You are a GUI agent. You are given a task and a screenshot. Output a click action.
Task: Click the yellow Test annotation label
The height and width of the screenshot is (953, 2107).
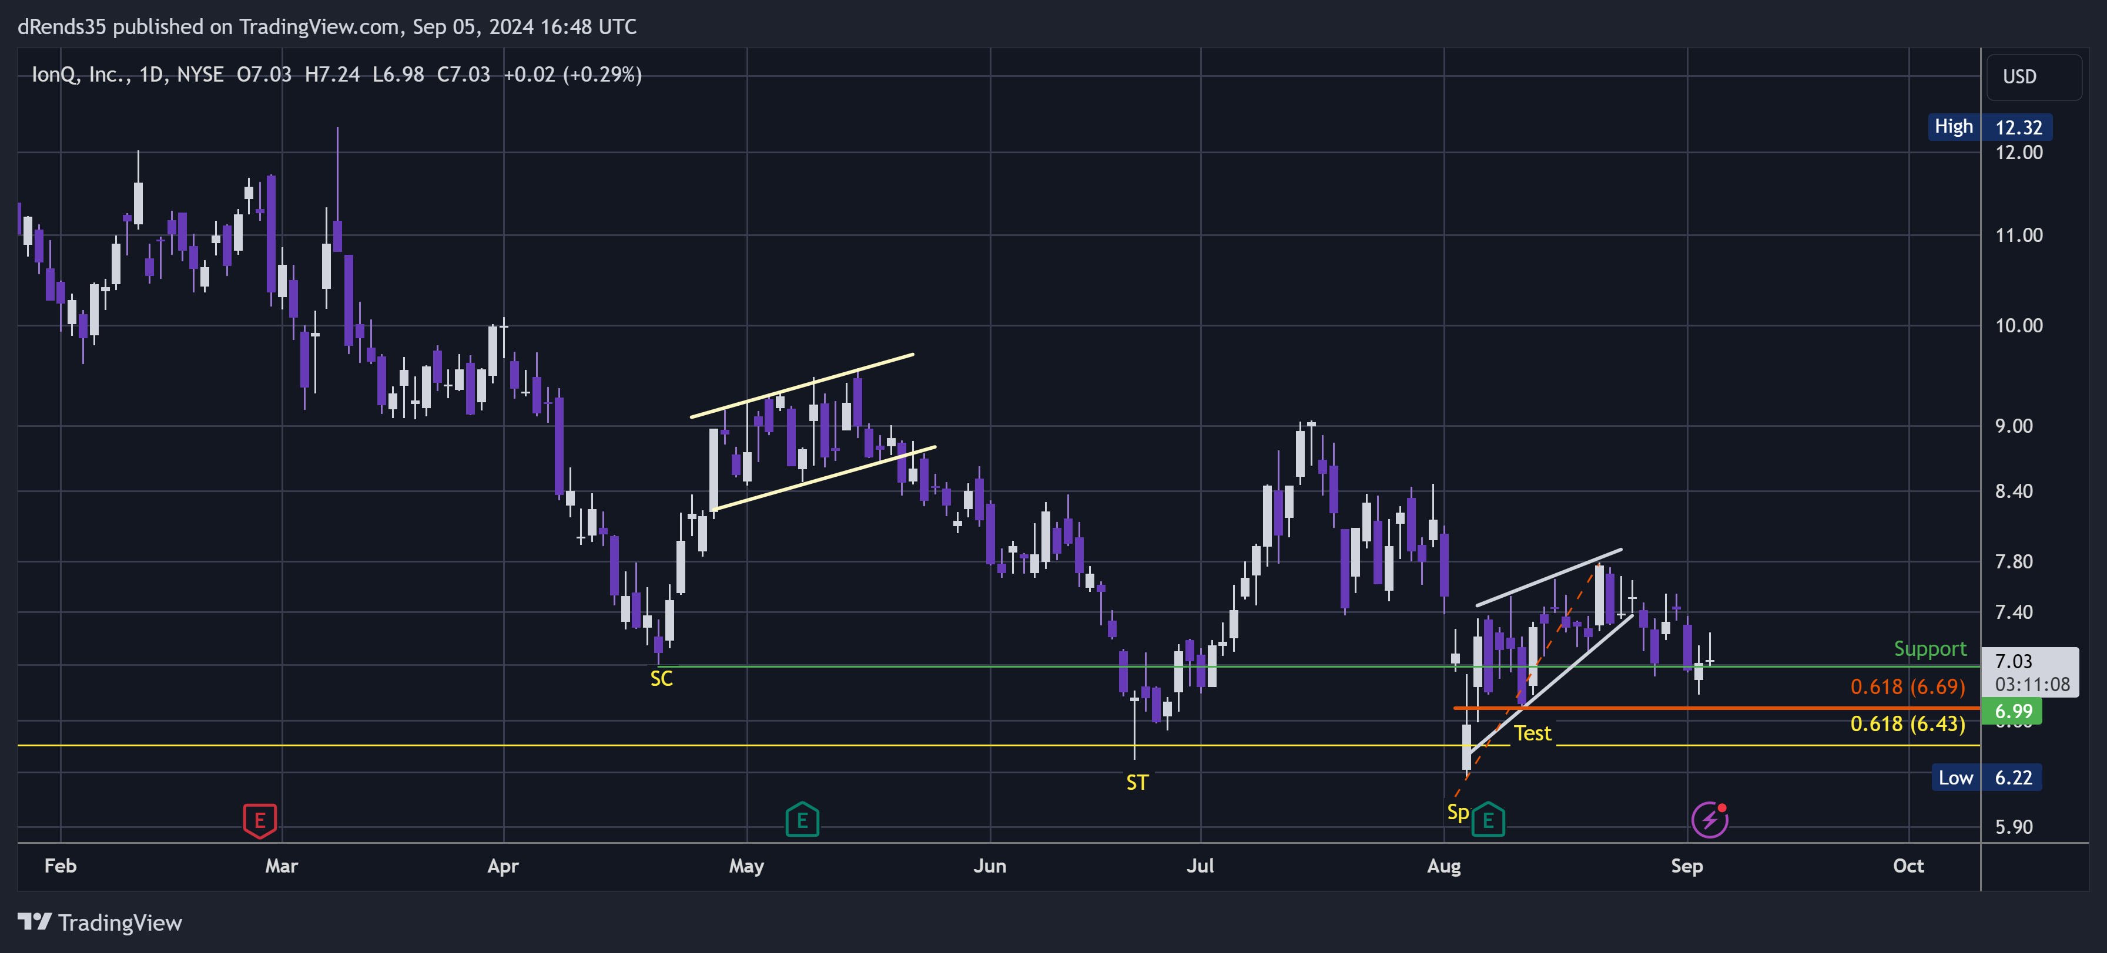[x=1532, y=733]
